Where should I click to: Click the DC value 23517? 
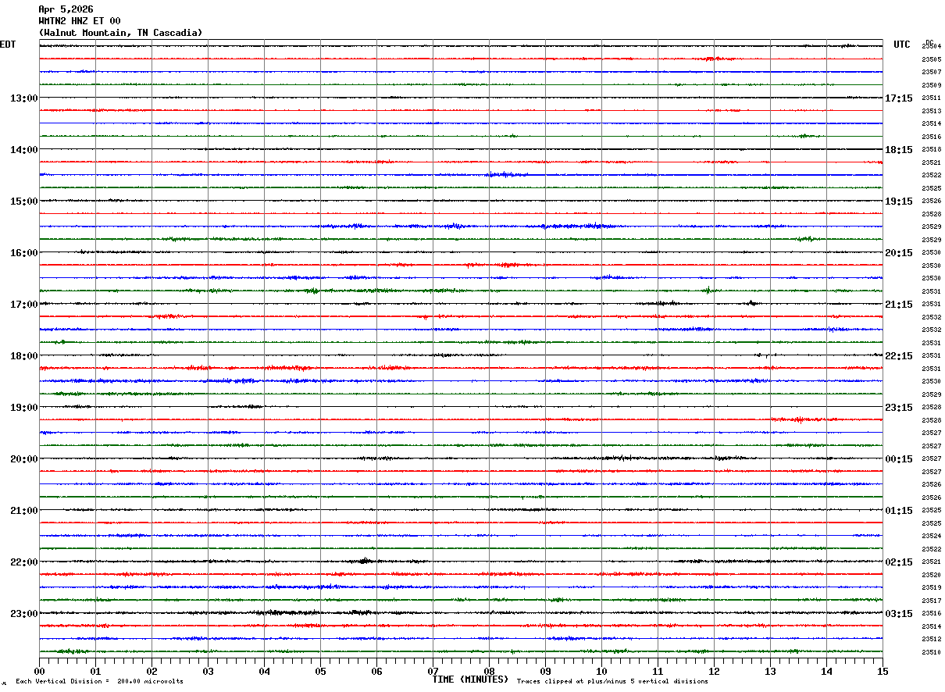click(931, 601)
